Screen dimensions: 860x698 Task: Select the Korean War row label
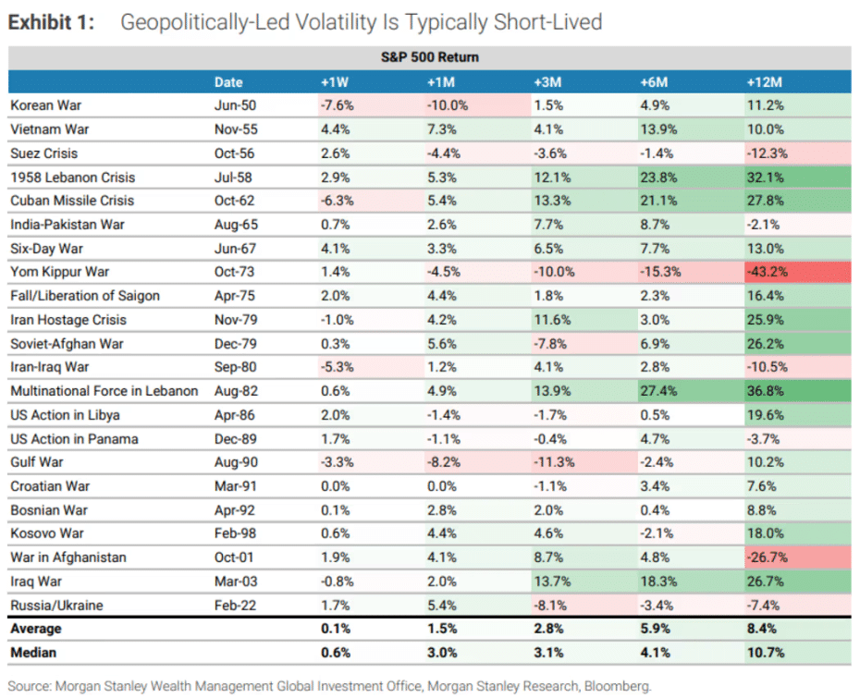coord(46,105)
